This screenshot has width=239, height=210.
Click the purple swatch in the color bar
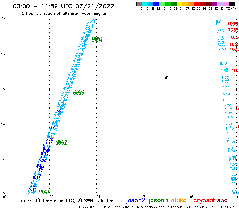tap(214, 4)
